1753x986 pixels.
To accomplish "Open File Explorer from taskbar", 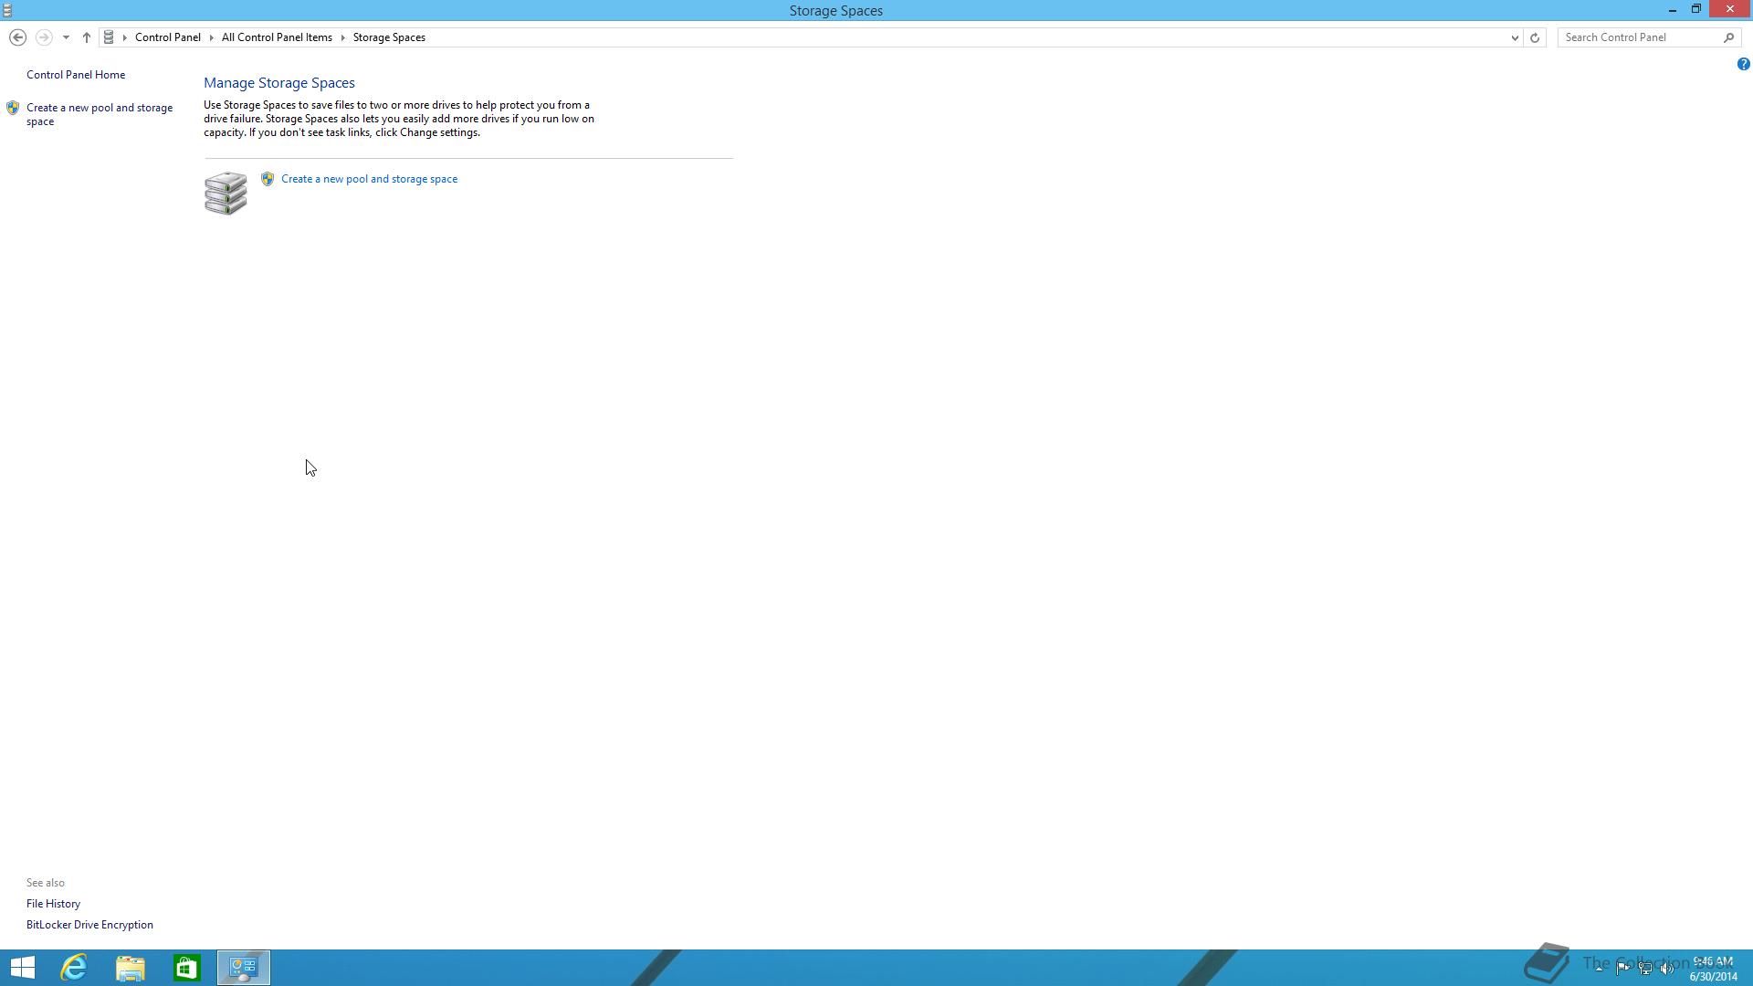I will click(131, 968).
